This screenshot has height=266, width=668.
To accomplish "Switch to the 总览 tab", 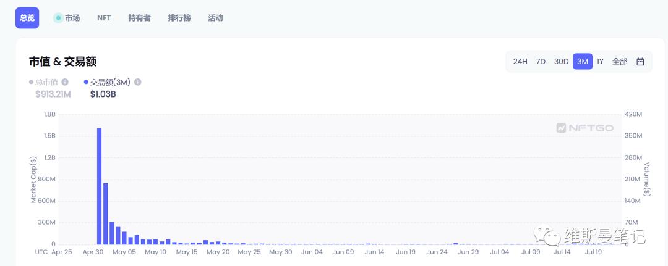I will [27, 19].
